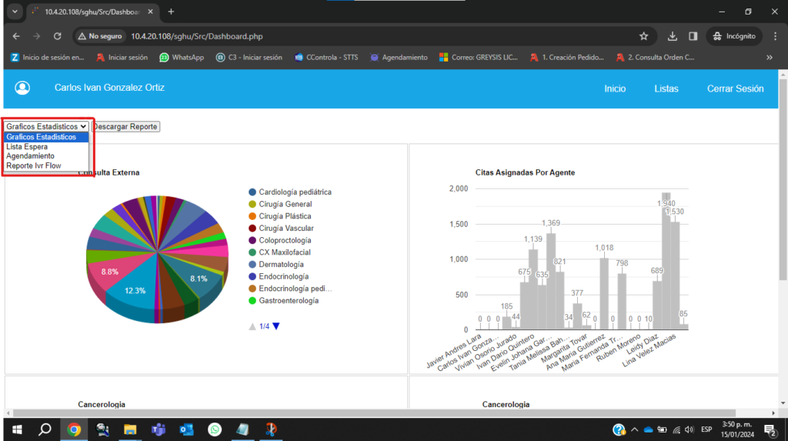
Task: Click the Cerrar Sesión link
Action: (x=735, y=89)
